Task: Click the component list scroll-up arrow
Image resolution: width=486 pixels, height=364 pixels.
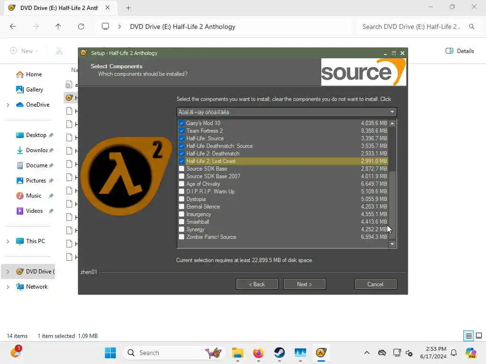Action: tap(393, 123)
